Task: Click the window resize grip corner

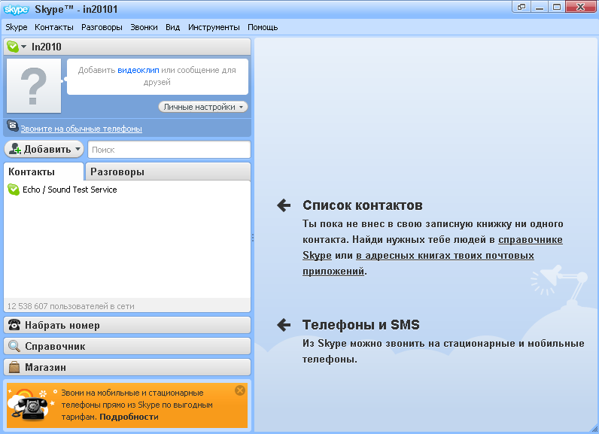Action: [594, 429]
